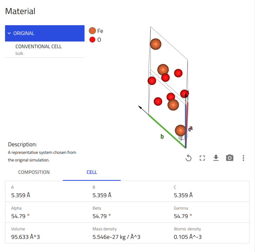The height and width of the screenshot is (252, 255).
Task: Collapse the ORIGINAL section chevron
Action: [9, 33]
